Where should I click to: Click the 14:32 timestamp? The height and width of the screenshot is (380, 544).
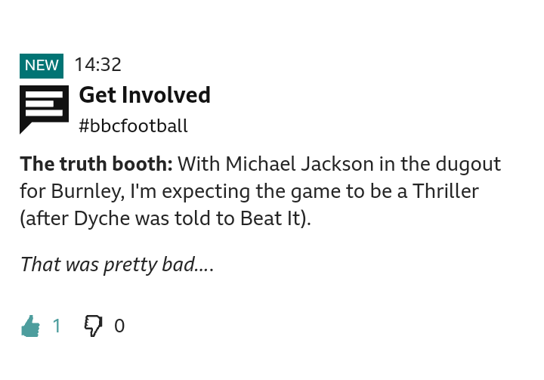coord(97,66)
